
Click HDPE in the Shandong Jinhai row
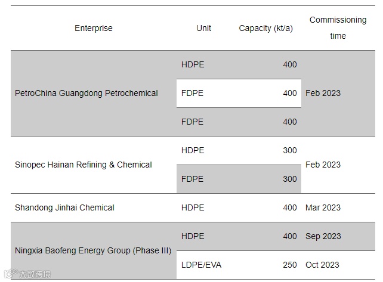click(193, 207)
